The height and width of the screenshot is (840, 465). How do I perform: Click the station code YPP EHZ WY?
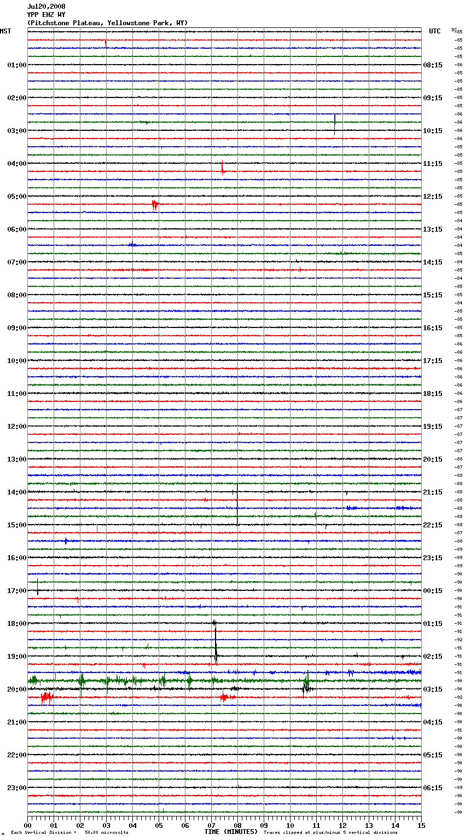tap(46, 15)
